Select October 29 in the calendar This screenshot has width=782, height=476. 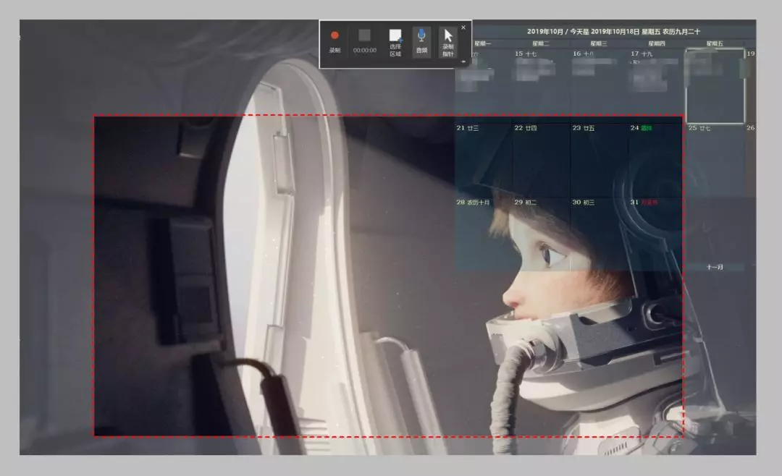click(x=541, y=234)
